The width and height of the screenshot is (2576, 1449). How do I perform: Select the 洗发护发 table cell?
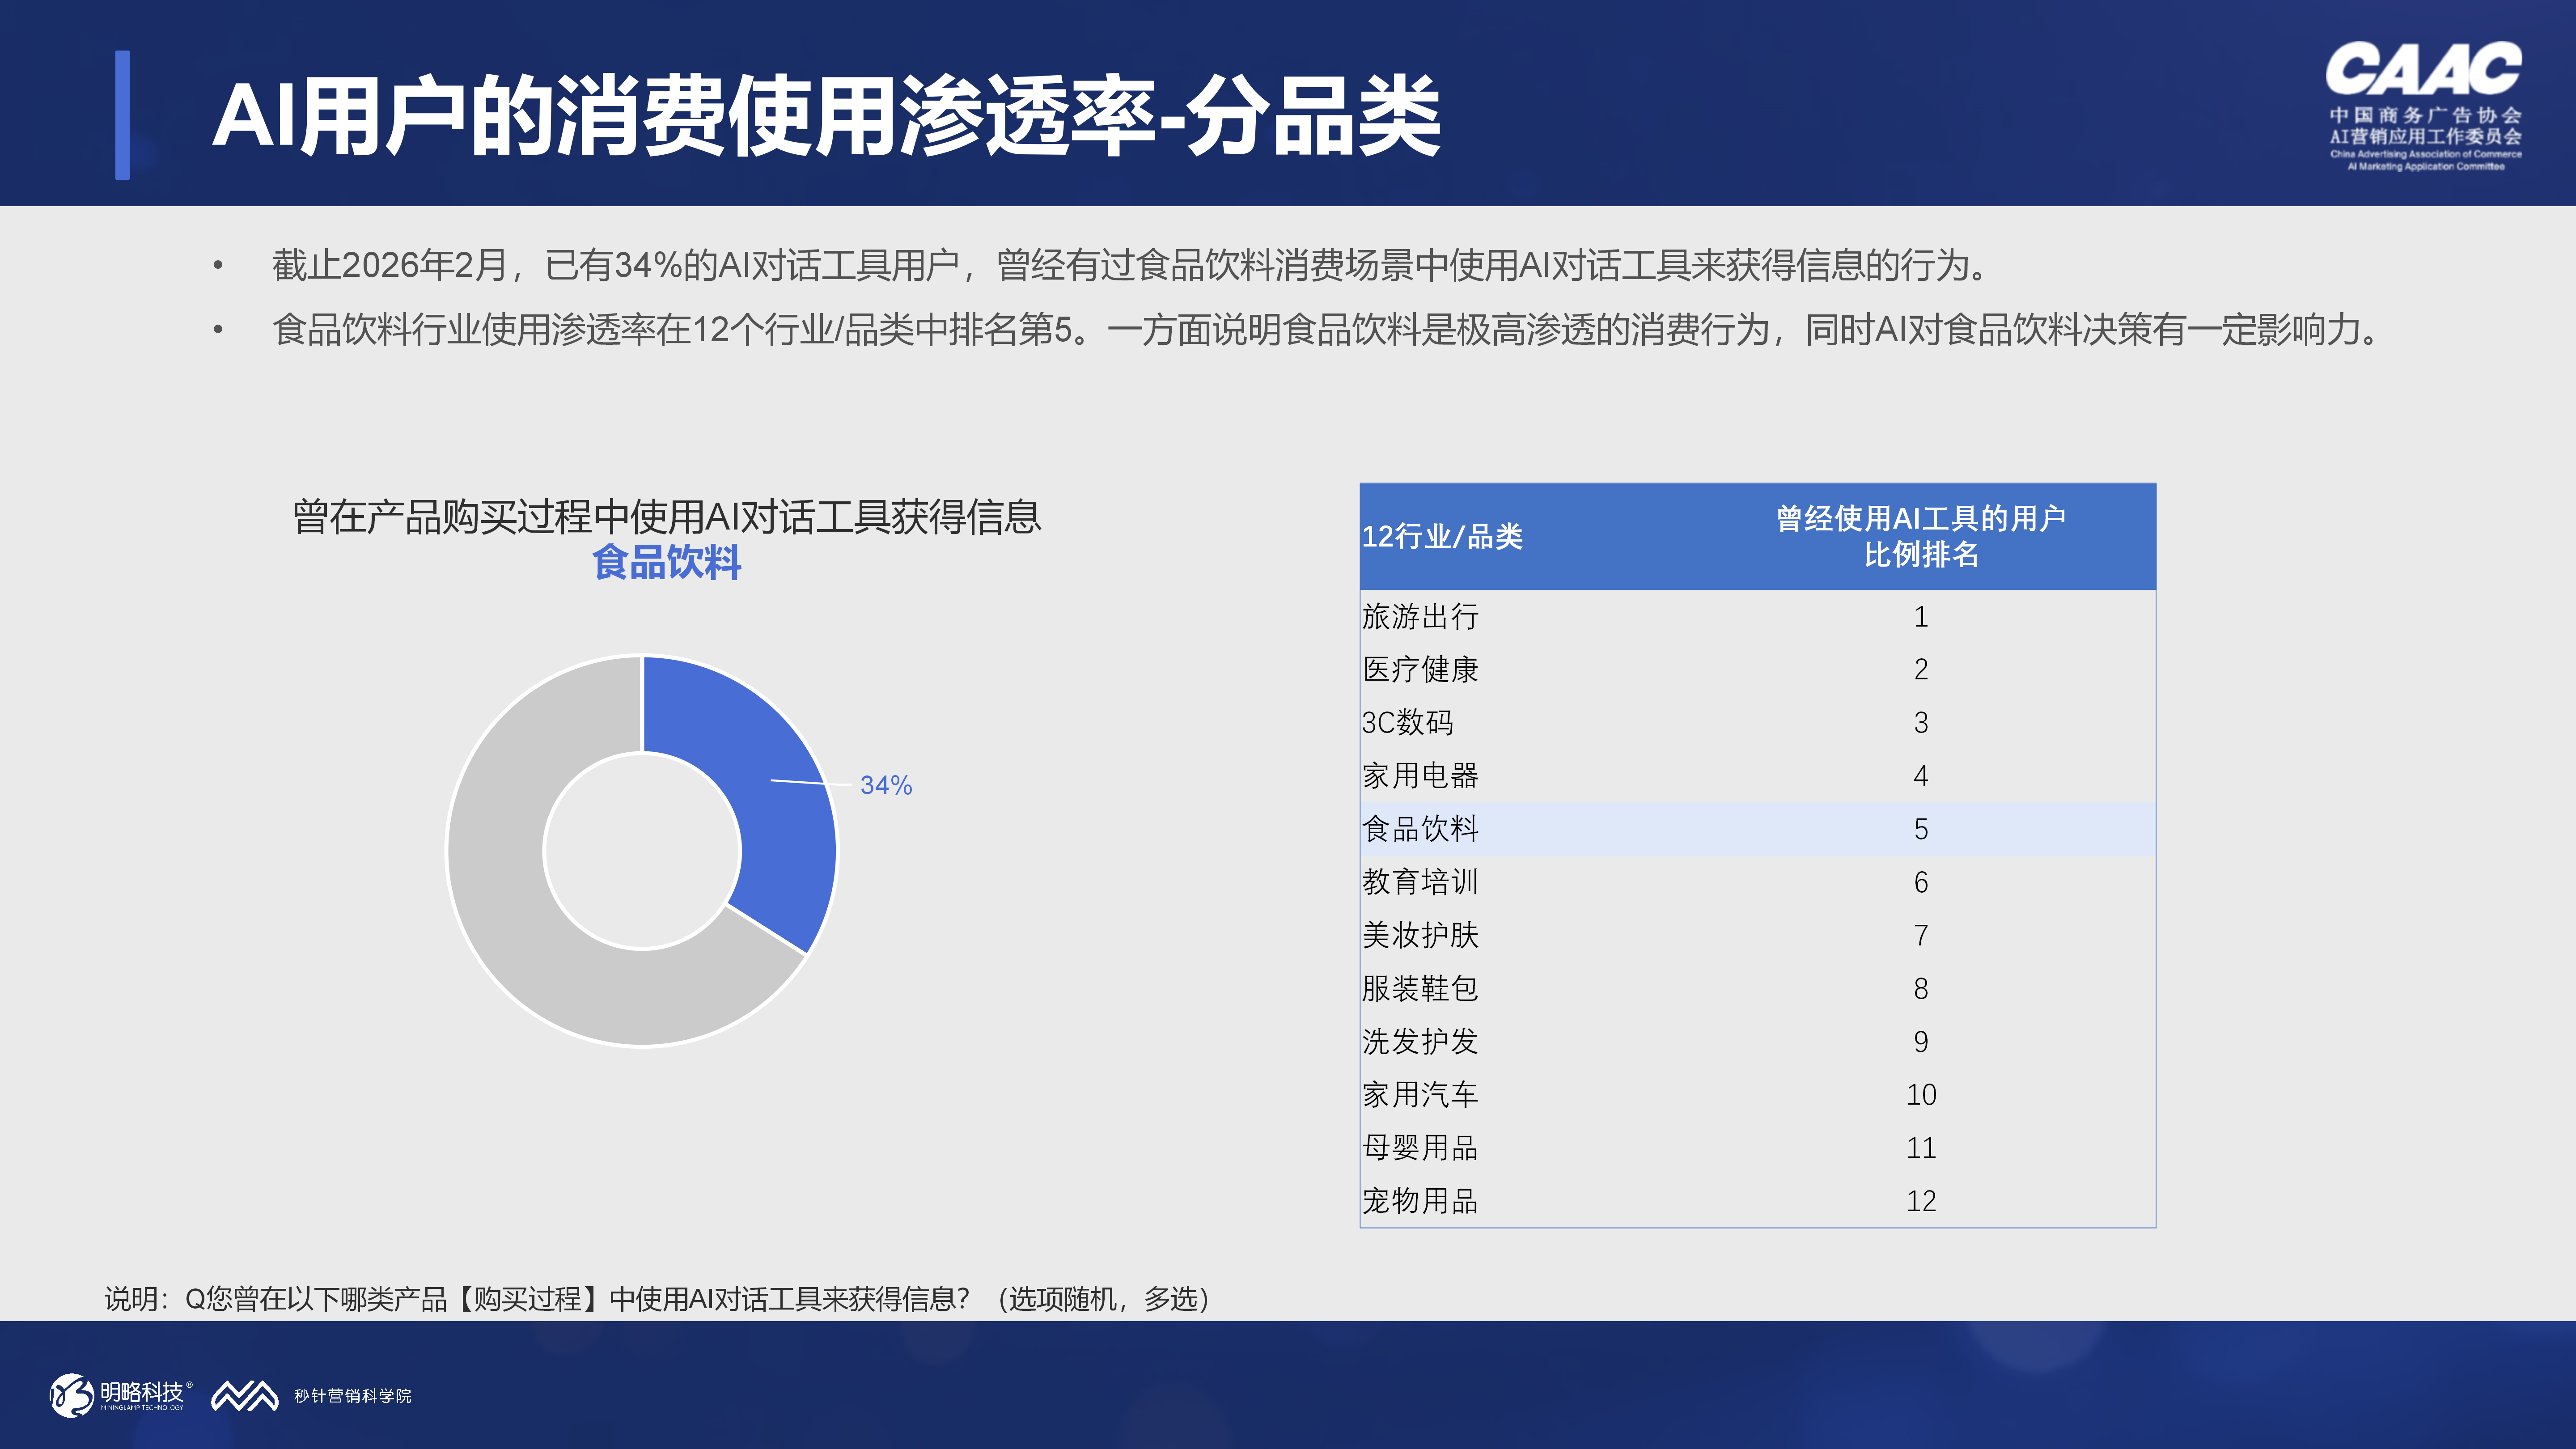[1420, 1041]
